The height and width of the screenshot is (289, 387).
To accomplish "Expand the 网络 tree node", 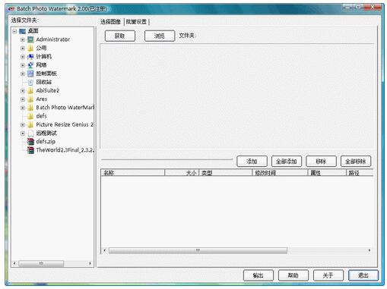I will (23, 65).
